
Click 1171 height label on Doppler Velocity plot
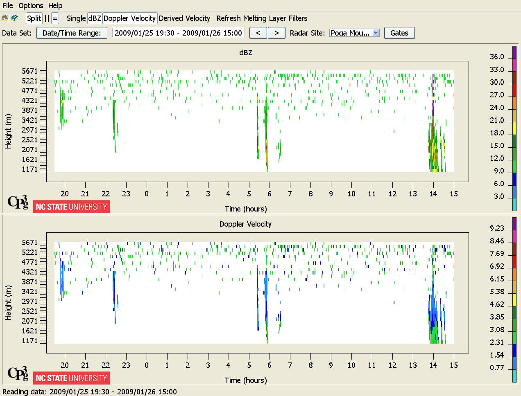[x=29, y=341]
